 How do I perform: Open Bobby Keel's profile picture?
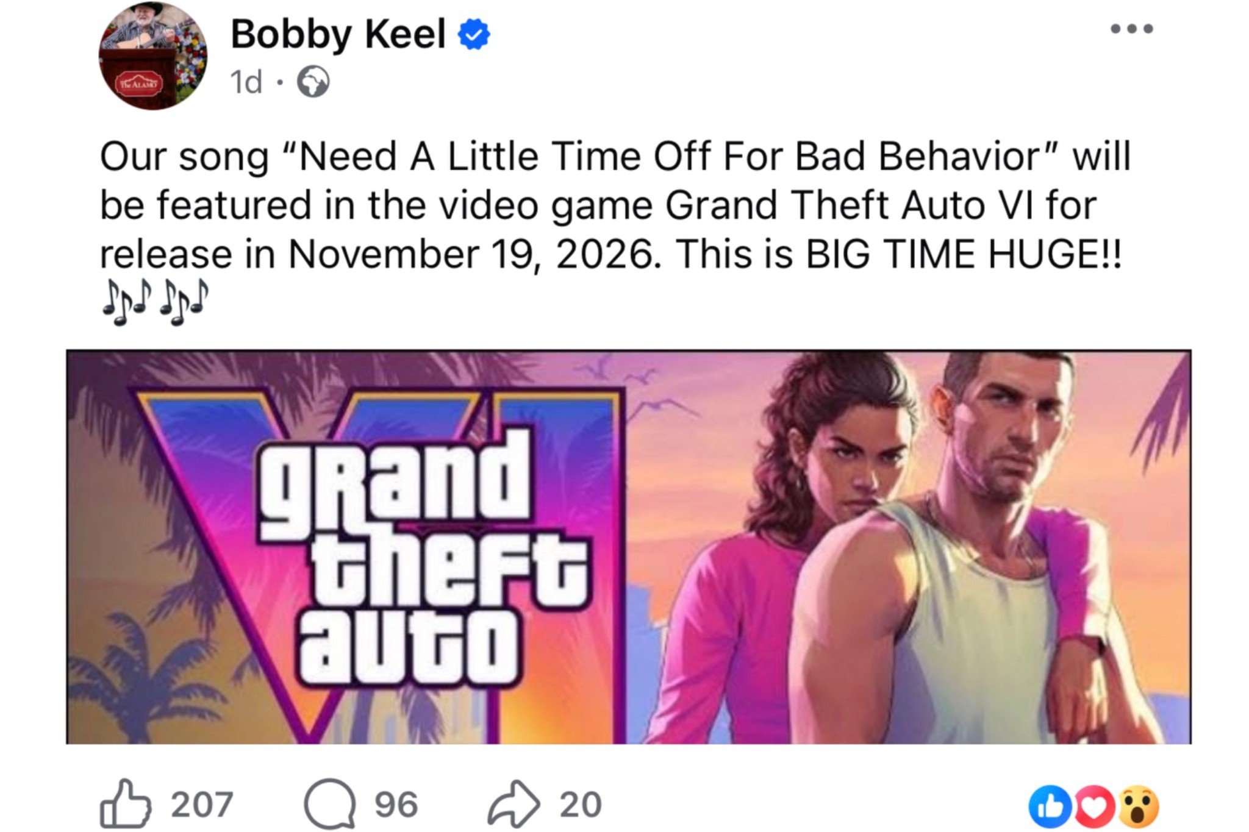coord(152,56)
